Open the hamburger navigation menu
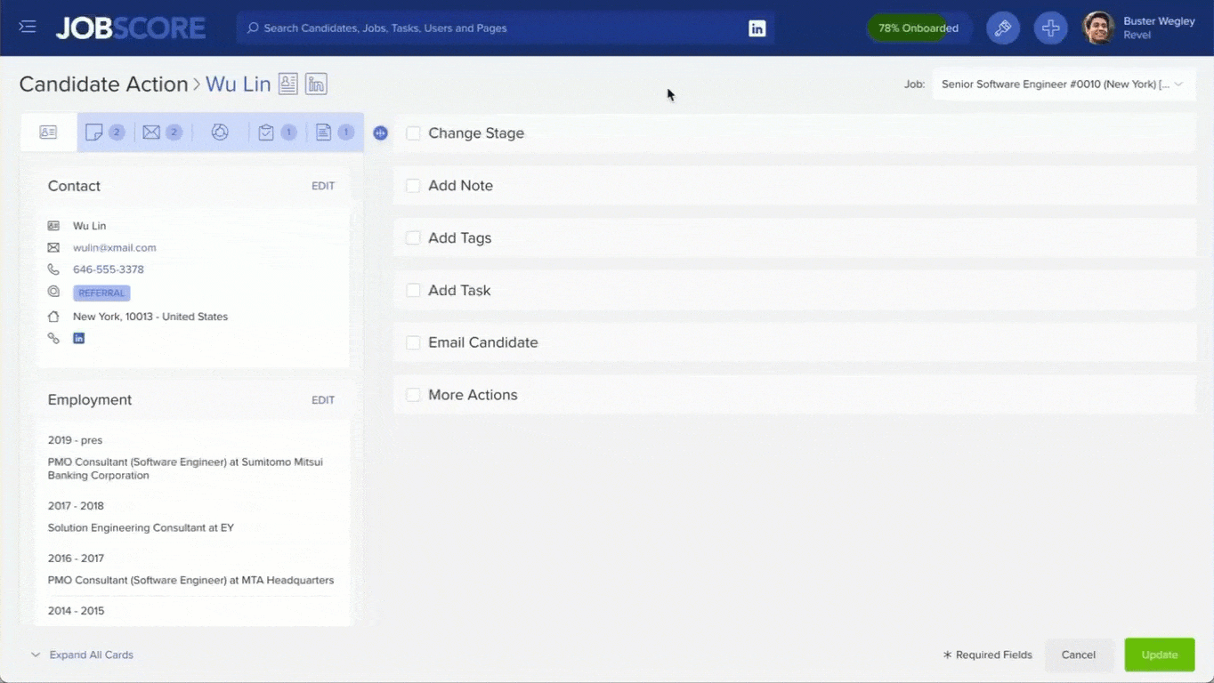The image size is (1214, 683). click(28, 27)
